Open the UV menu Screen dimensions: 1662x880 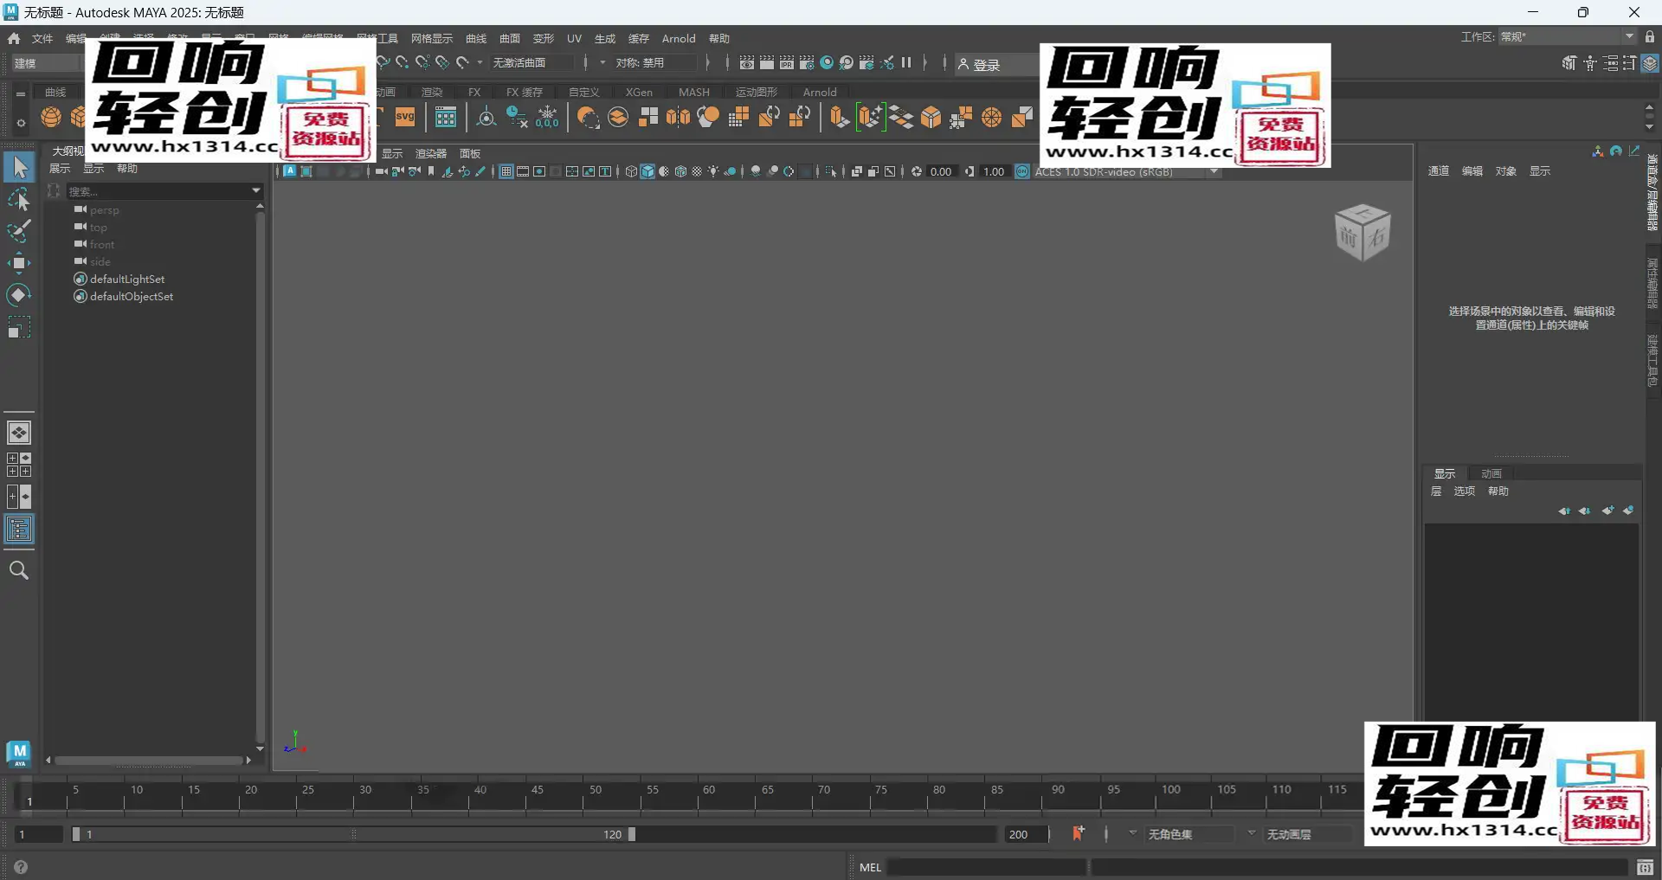point(574,38)
